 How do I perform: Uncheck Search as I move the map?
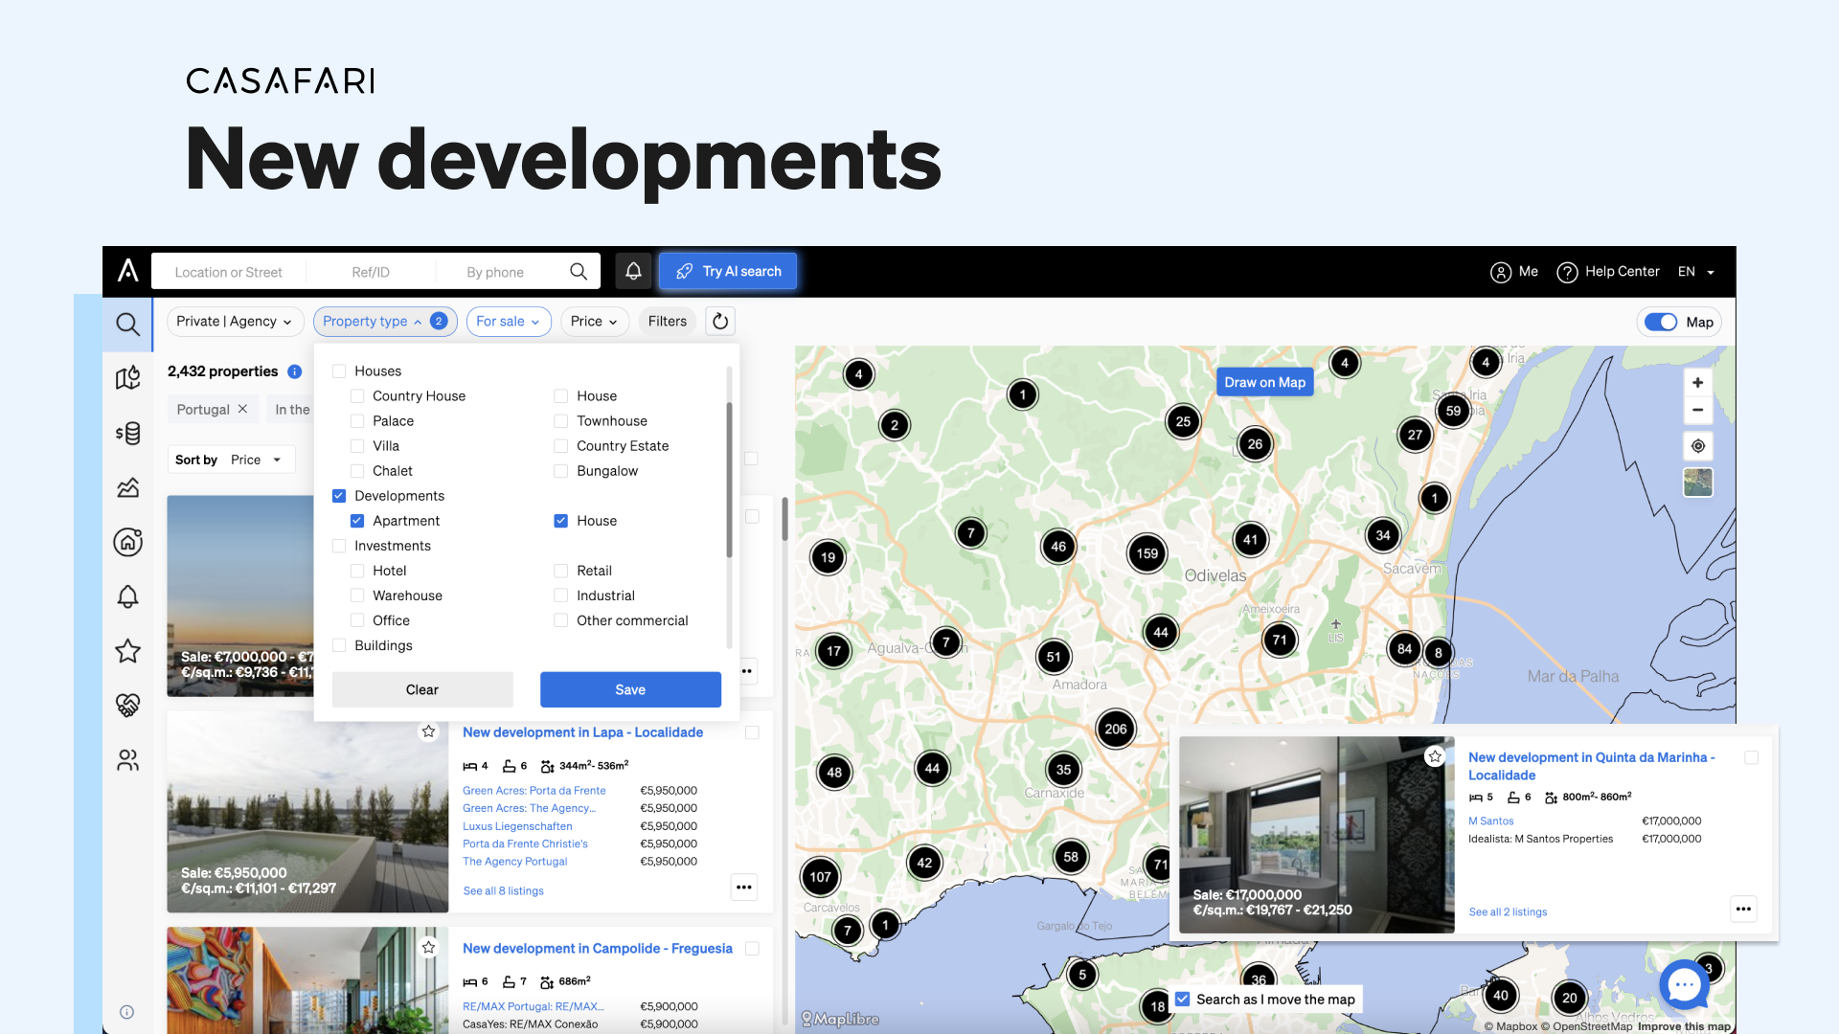tap(1183, 999)
